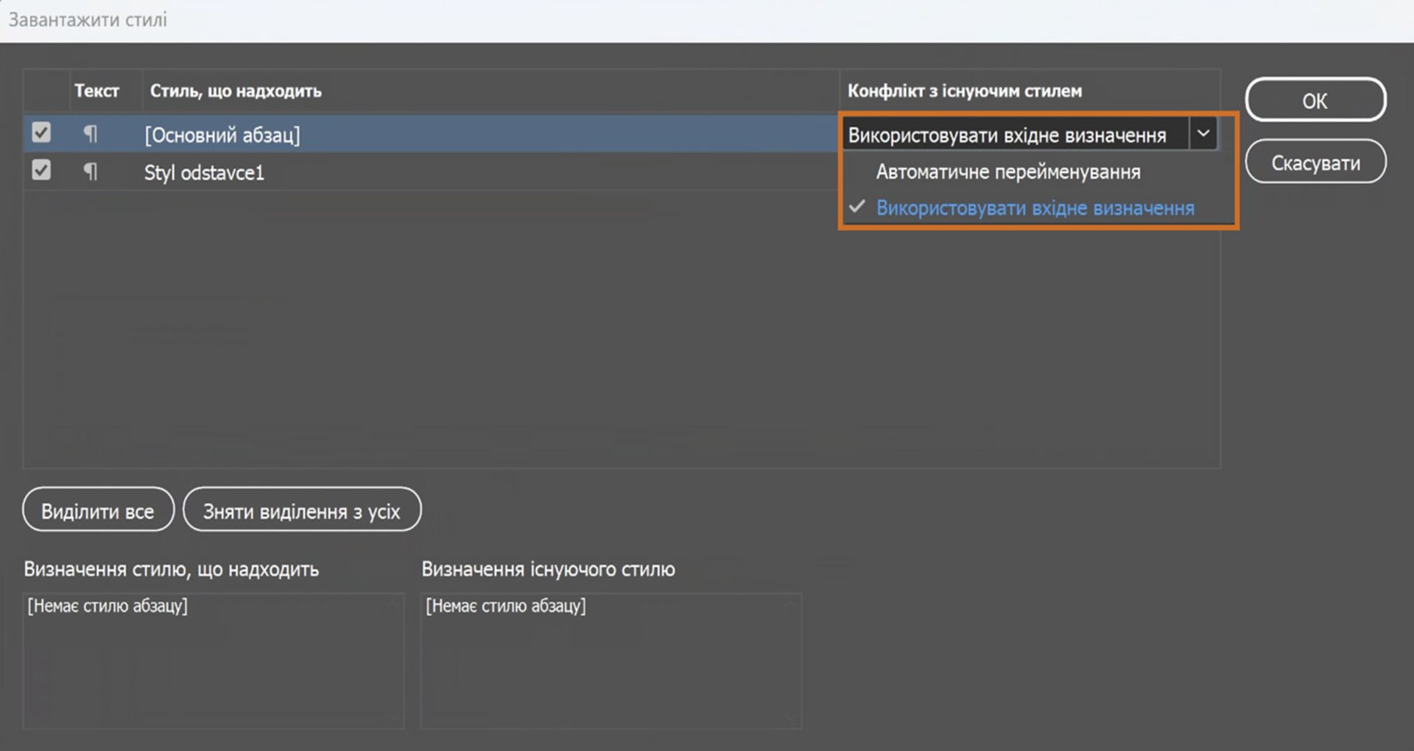This screenshot has height=751, width=1414.
Task: Toggle the Styl odstavce1 checkbox
Action: [x=41, y=171]
